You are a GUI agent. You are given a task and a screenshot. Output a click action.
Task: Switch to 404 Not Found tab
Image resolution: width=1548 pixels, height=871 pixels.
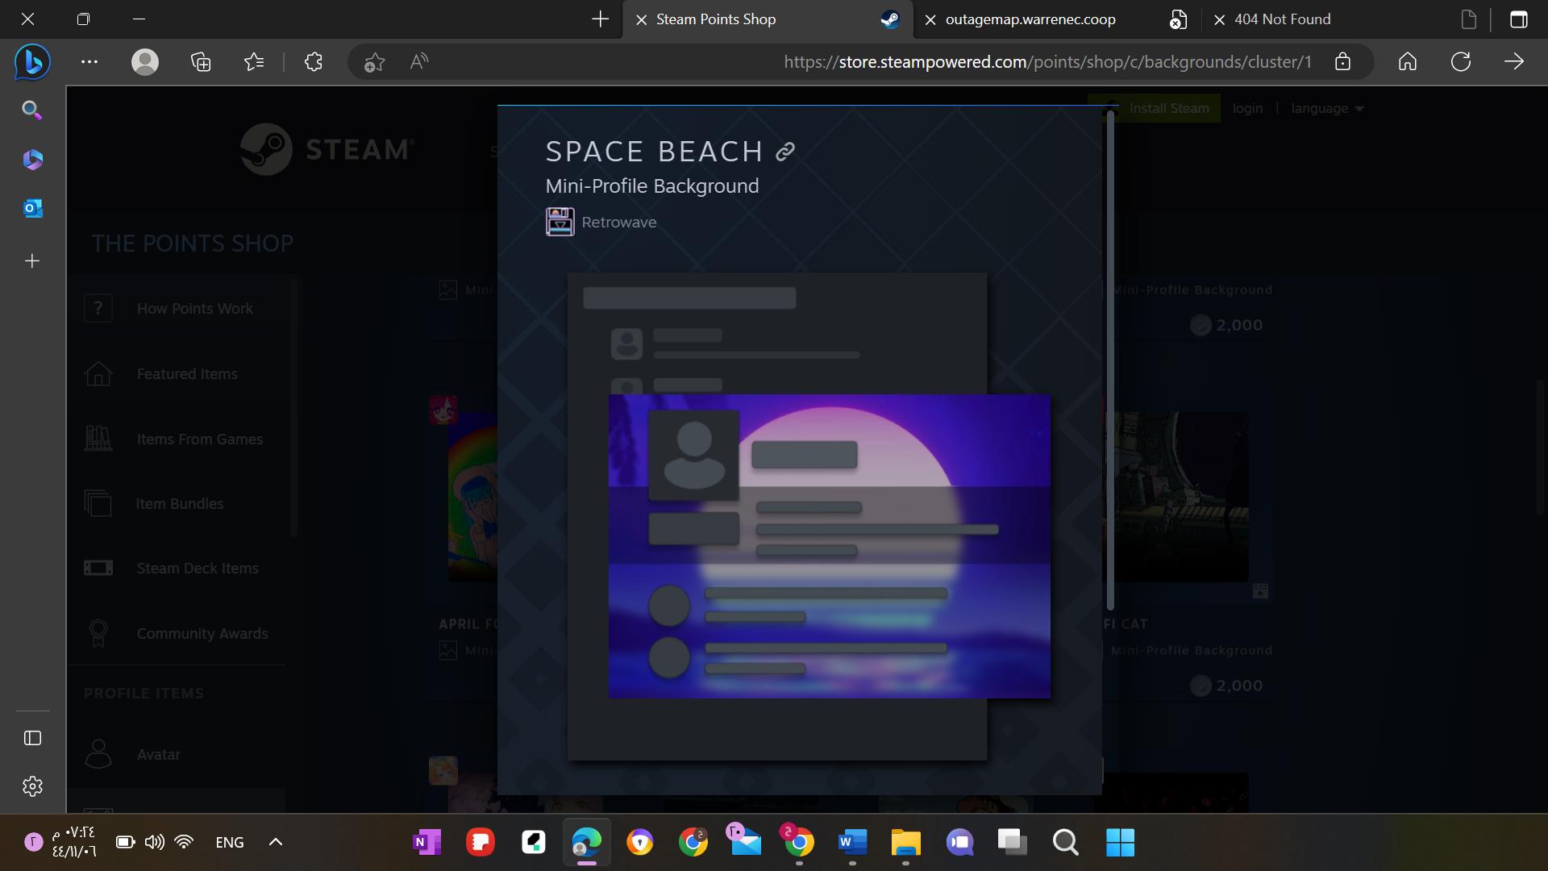pos(1282,19)
